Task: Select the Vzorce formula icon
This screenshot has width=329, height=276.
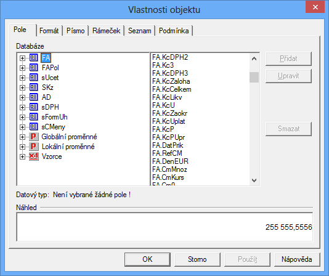Action: click(x=33, y=156)
